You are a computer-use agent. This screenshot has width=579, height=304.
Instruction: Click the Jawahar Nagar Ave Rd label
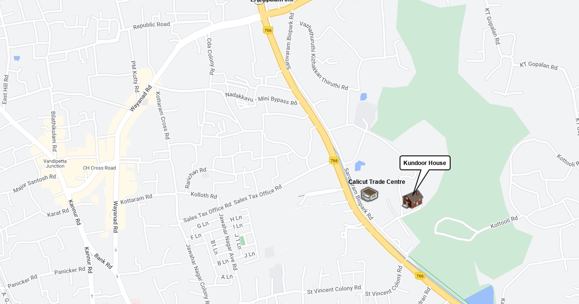[x=228, y=242]
